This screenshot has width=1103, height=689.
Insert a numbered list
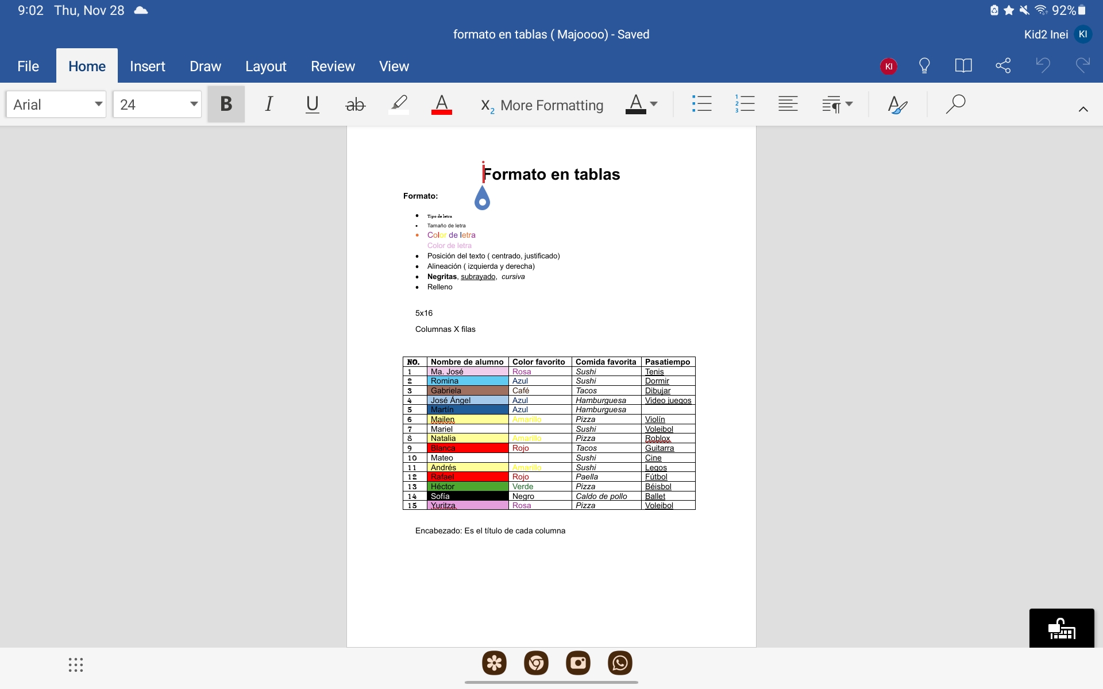(745, 104)
